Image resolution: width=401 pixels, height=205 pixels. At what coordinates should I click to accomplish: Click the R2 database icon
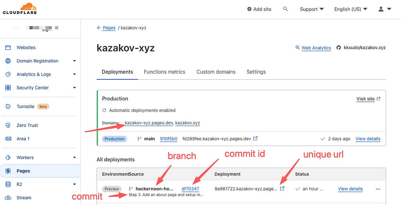point(8,184)
